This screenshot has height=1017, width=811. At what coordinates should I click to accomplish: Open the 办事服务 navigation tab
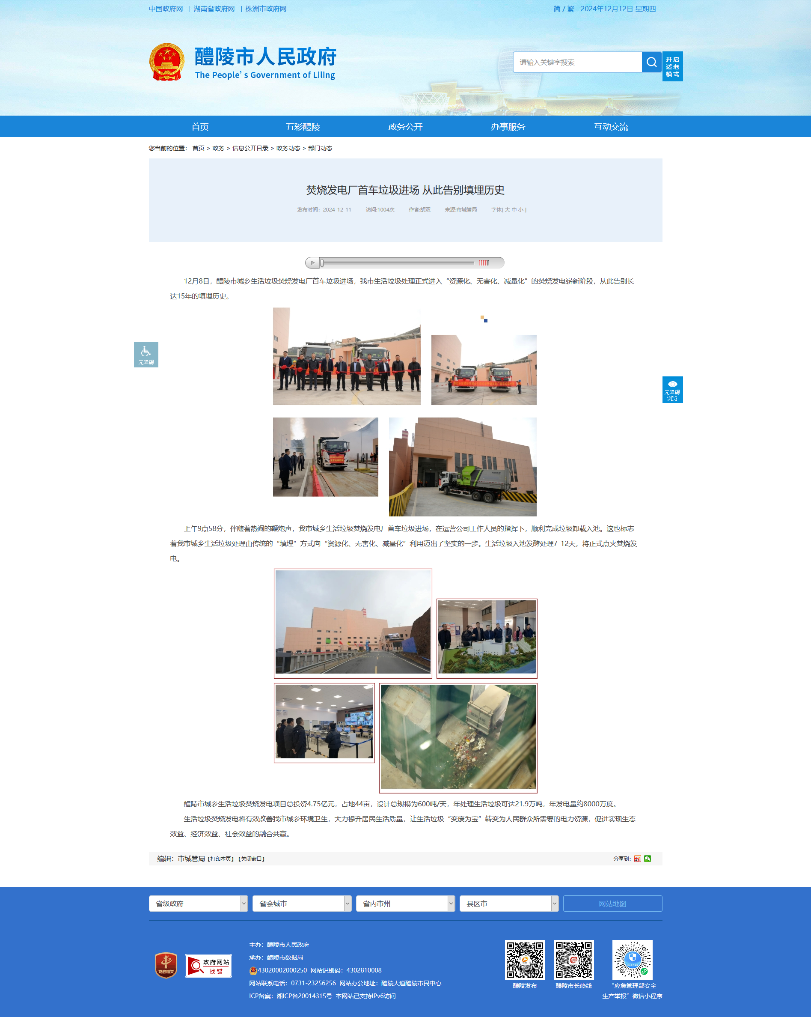508,126
